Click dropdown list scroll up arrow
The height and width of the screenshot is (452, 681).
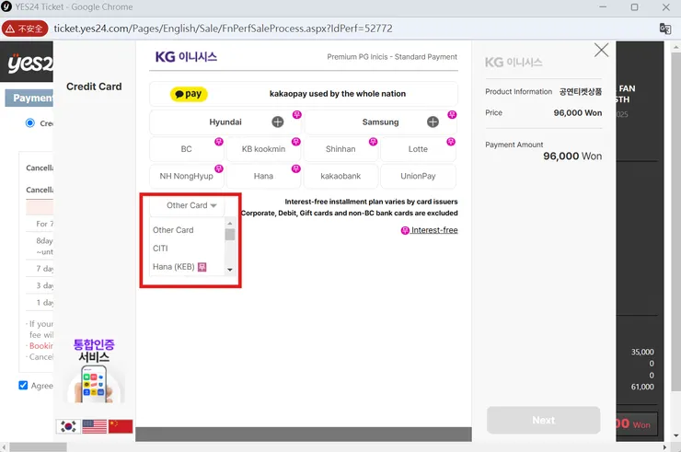230,223
